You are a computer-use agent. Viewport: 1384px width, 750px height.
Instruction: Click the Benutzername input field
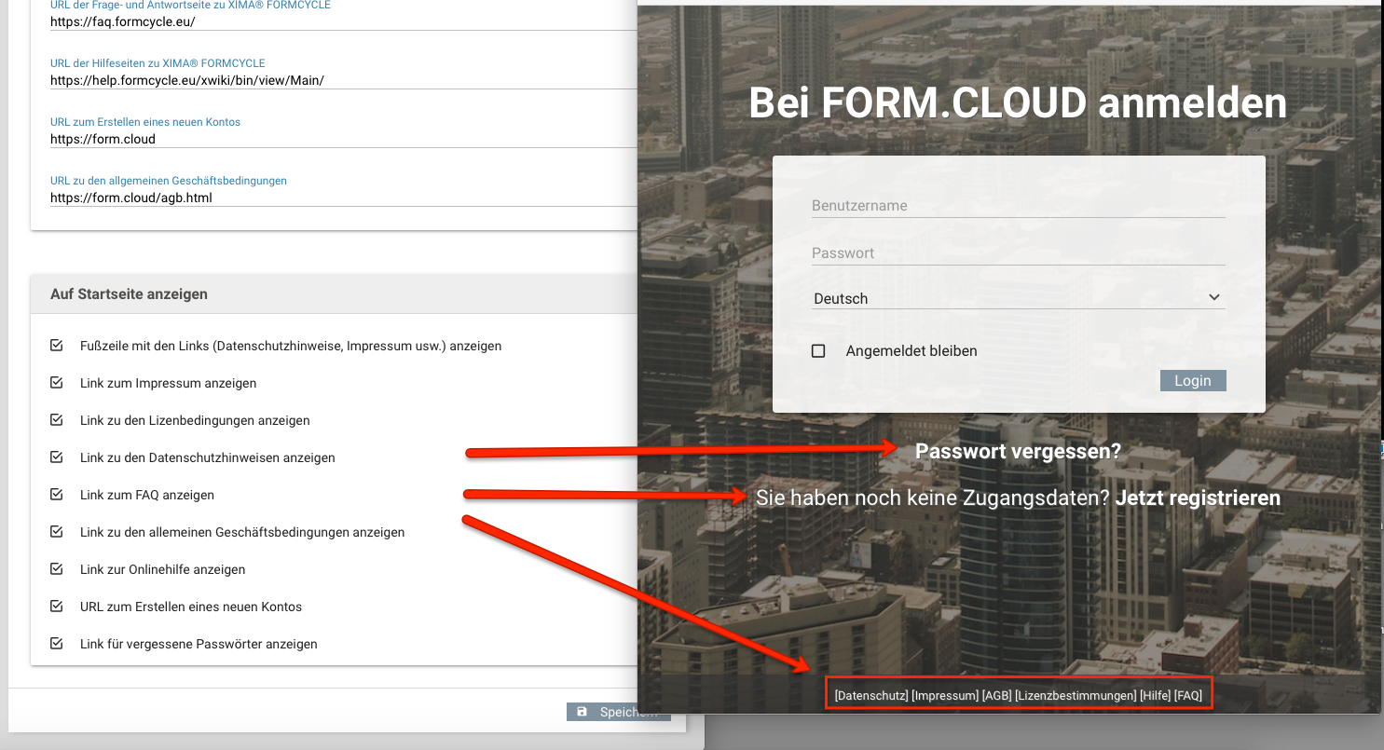click(x=1018, y=206)
